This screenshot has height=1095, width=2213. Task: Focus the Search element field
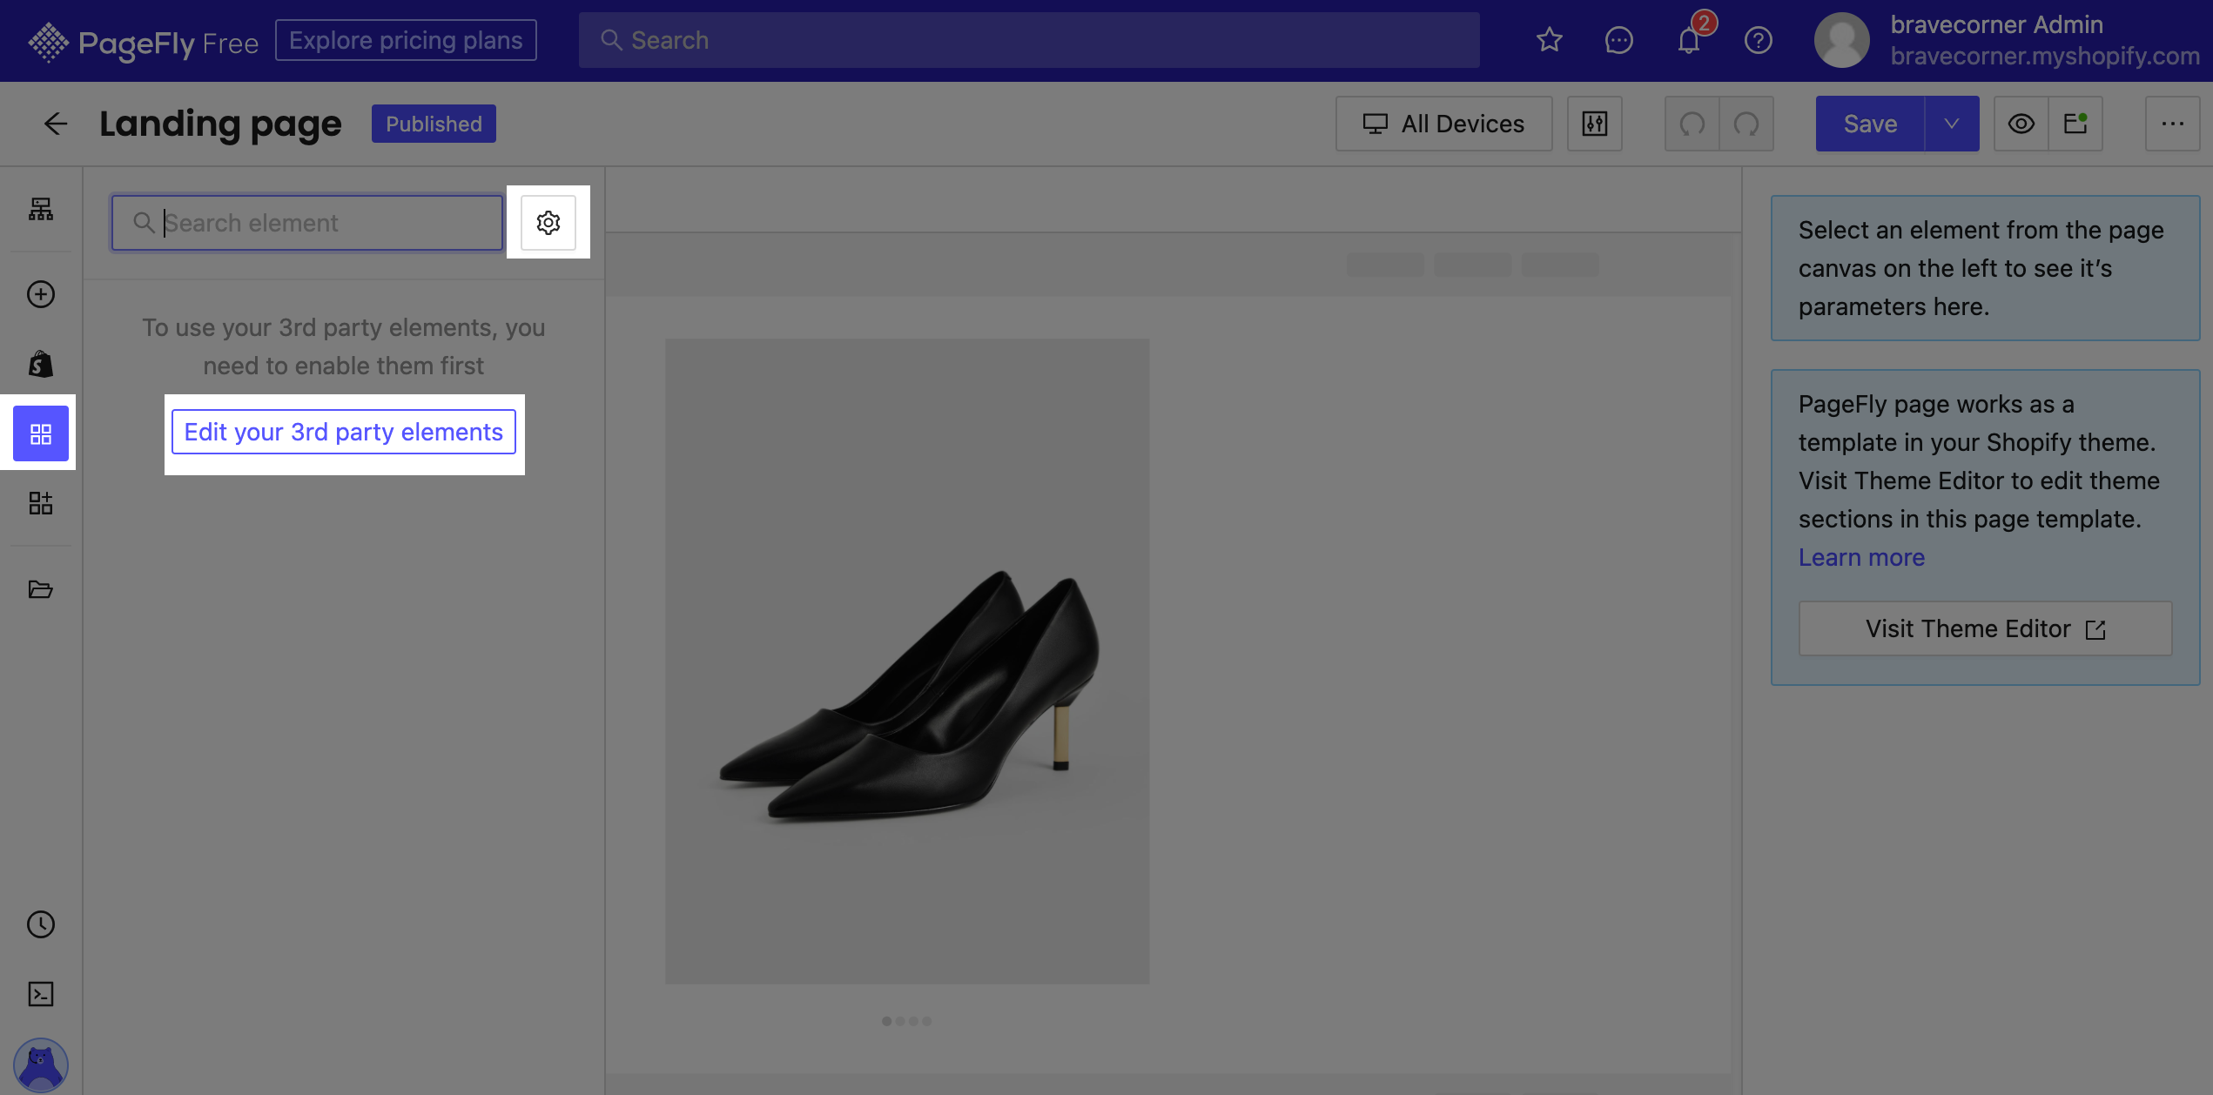click(306, 223)
